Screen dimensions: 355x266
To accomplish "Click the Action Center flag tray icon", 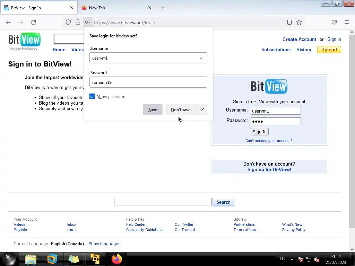I will pos(300,259).
